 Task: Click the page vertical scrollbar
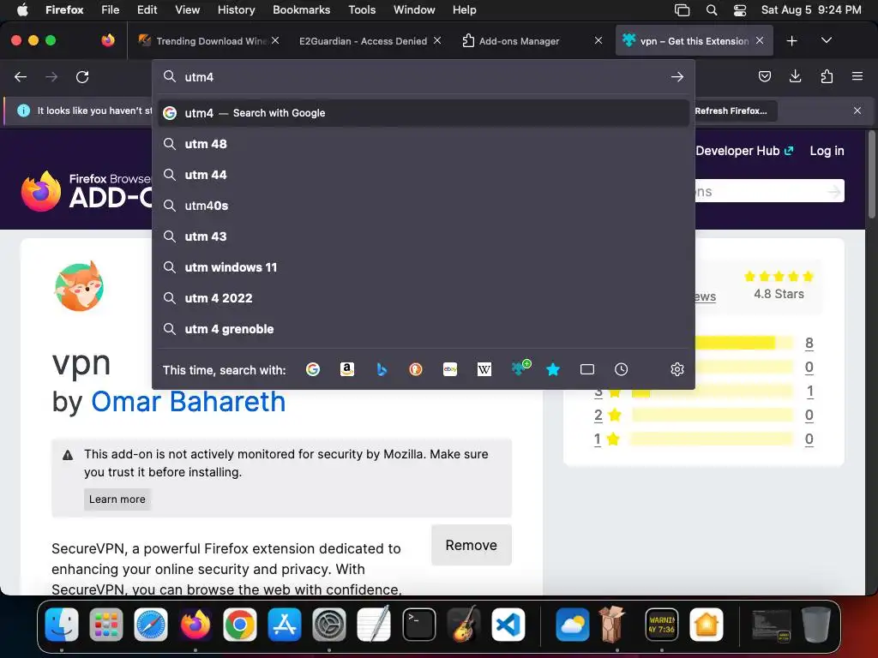[871, 173]
